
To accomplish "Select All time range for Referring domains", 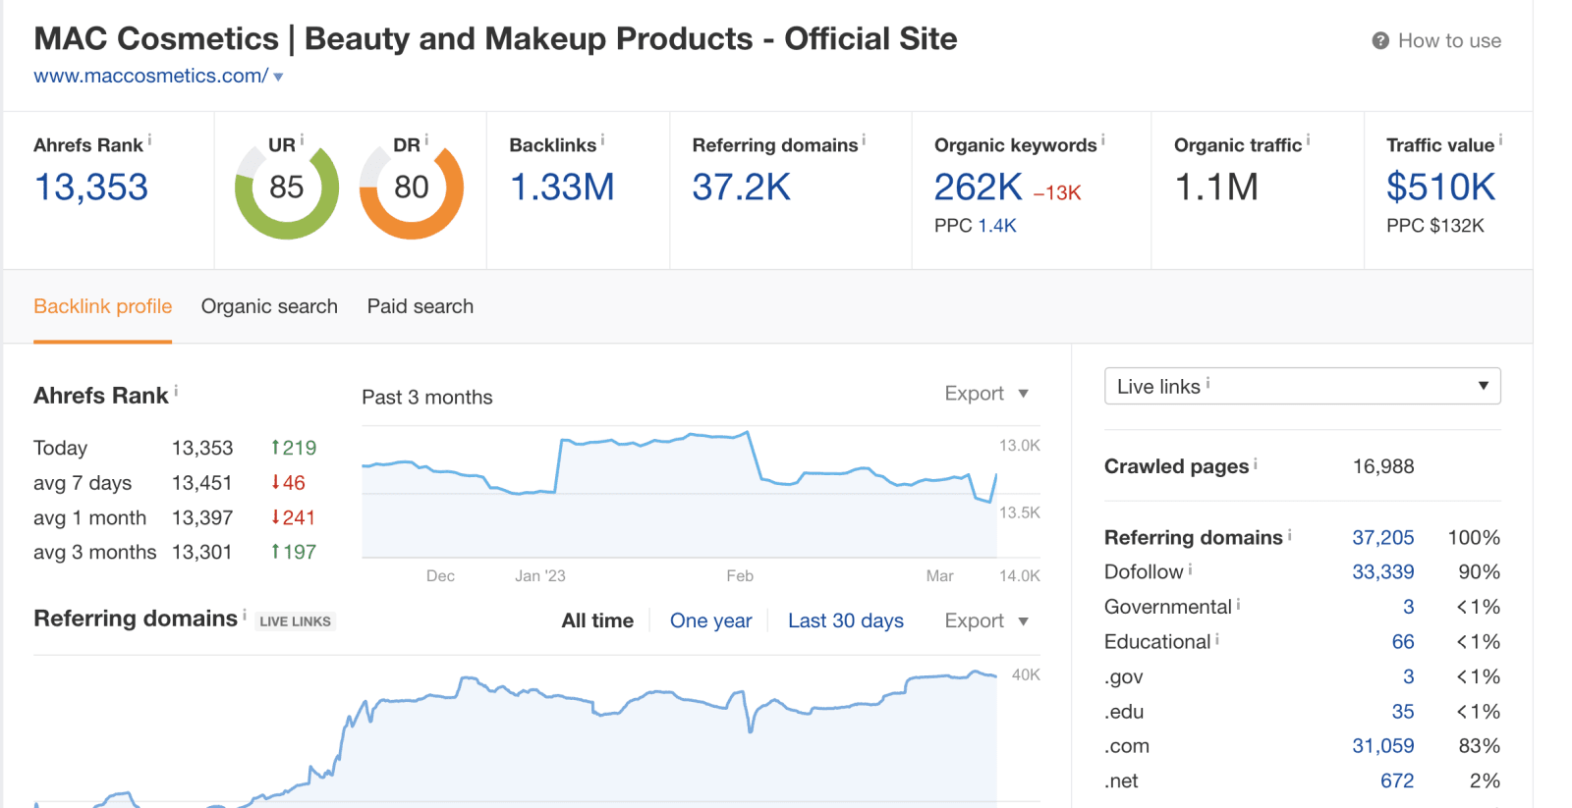I will tap(597, 620).
